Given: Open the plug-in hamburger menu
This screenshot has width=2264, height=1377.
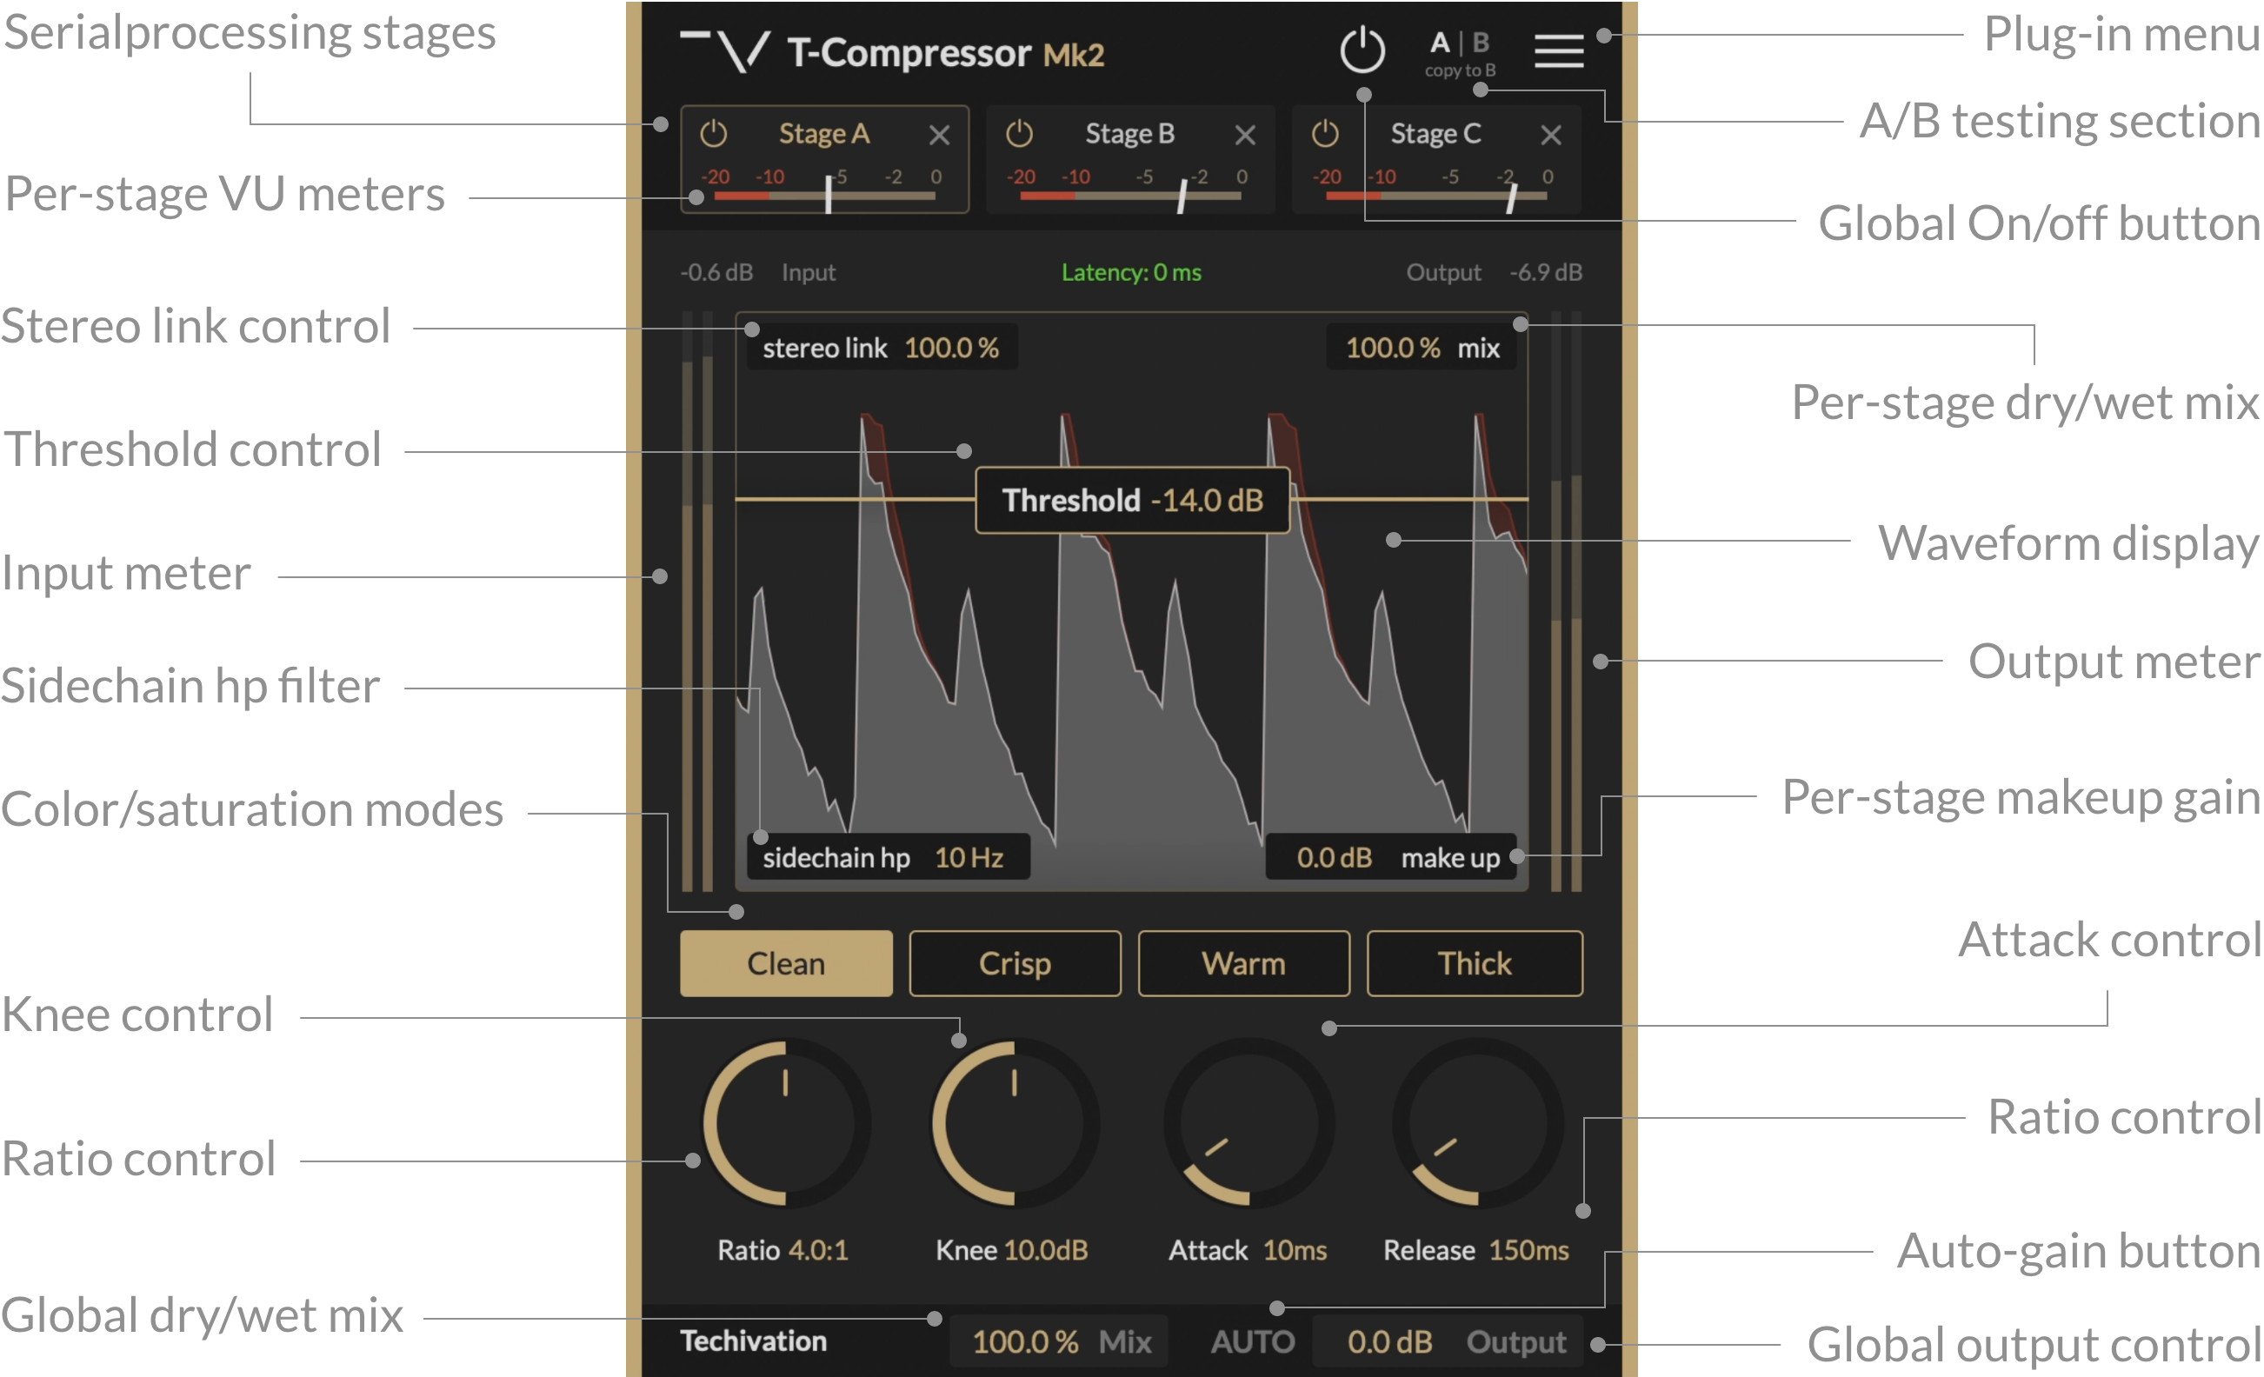Looking at the screenshot, I should coord(1557,50).
